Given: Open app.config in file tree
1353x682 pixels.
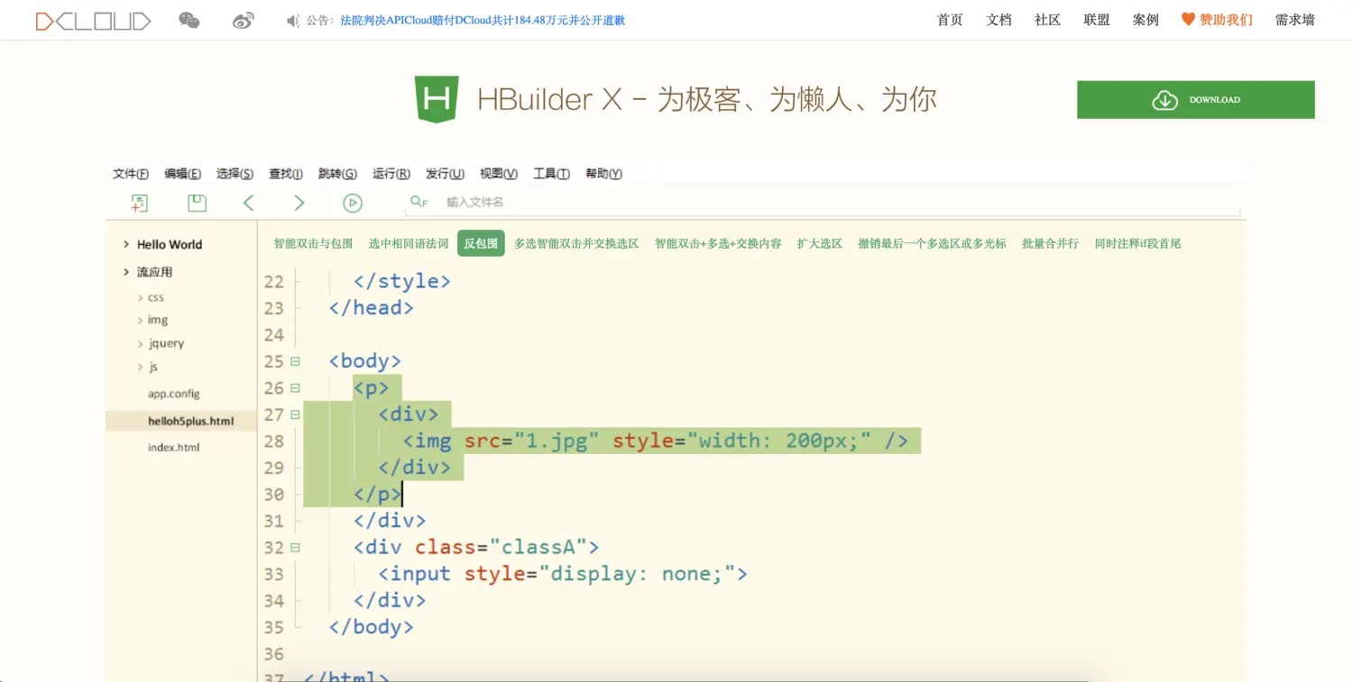Looking at the screenshot, I should (x=174, y=394).
